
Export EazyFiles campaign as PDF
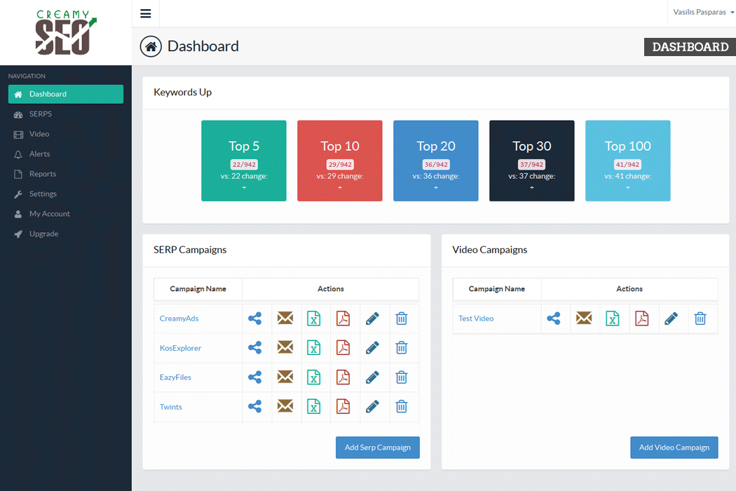(x=343, y=377)
